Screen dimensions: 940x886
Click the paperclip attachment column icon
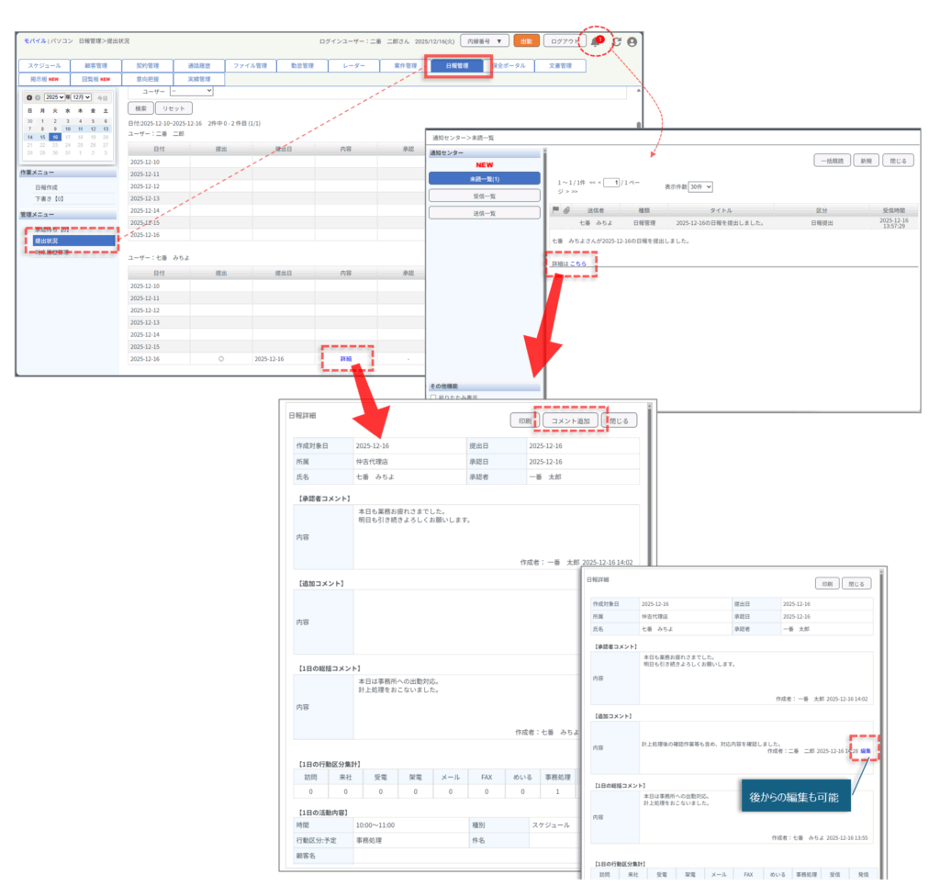[x=565, y=210]
